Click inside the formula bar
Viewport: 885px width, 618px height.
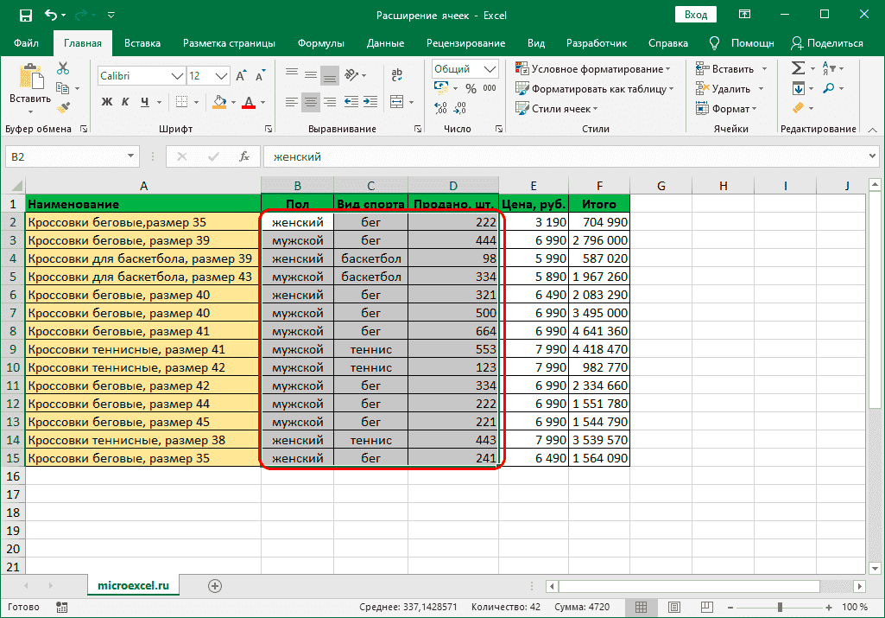pyautogui.click(x=432, y=156)
